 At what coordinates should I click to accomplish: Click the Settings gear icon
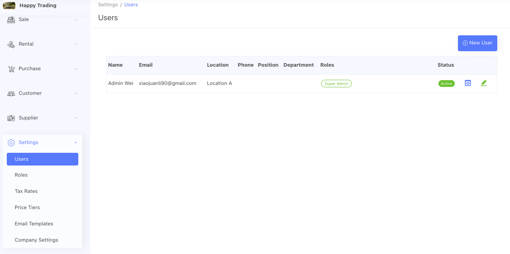pos(11,142)
